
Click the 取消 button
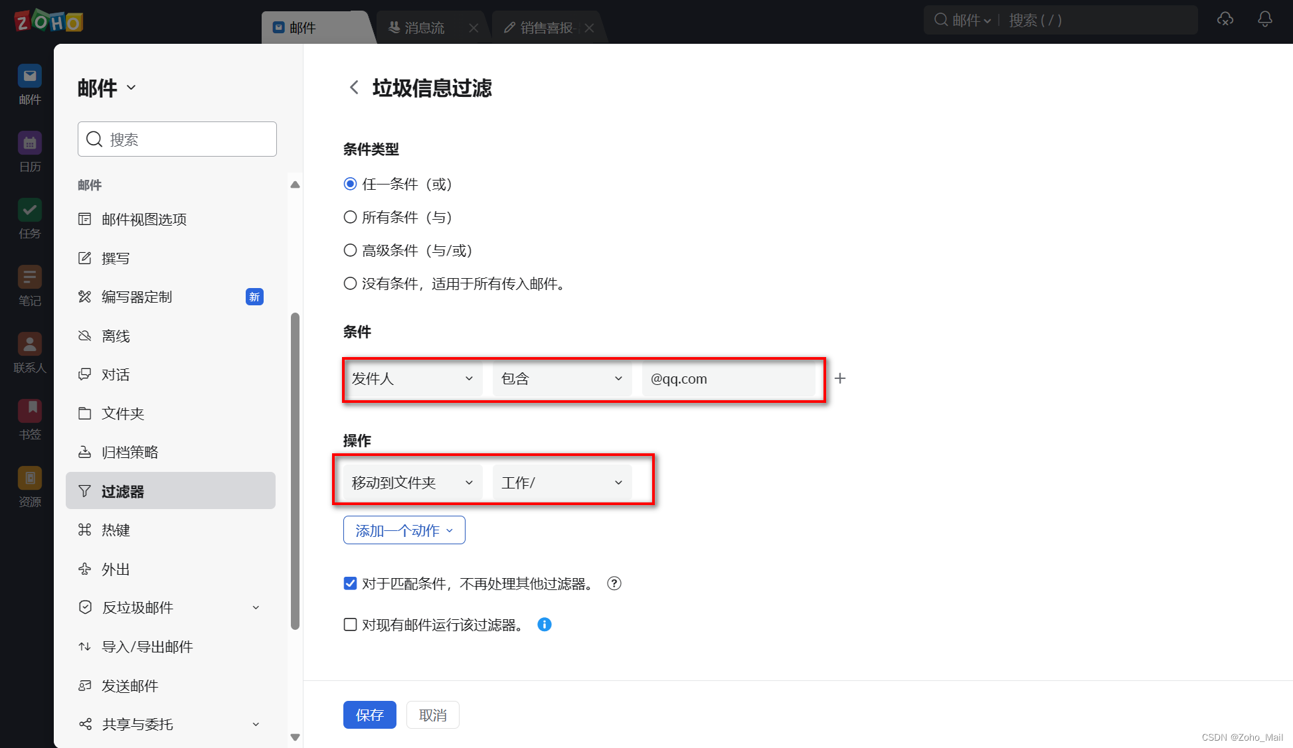432,715
